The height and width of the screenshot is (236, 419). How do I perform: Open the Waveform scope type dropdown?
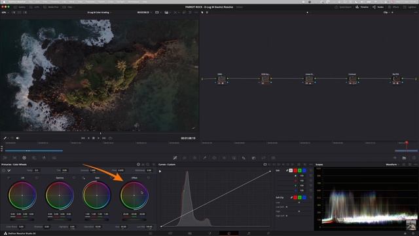[x=392, y=165]
